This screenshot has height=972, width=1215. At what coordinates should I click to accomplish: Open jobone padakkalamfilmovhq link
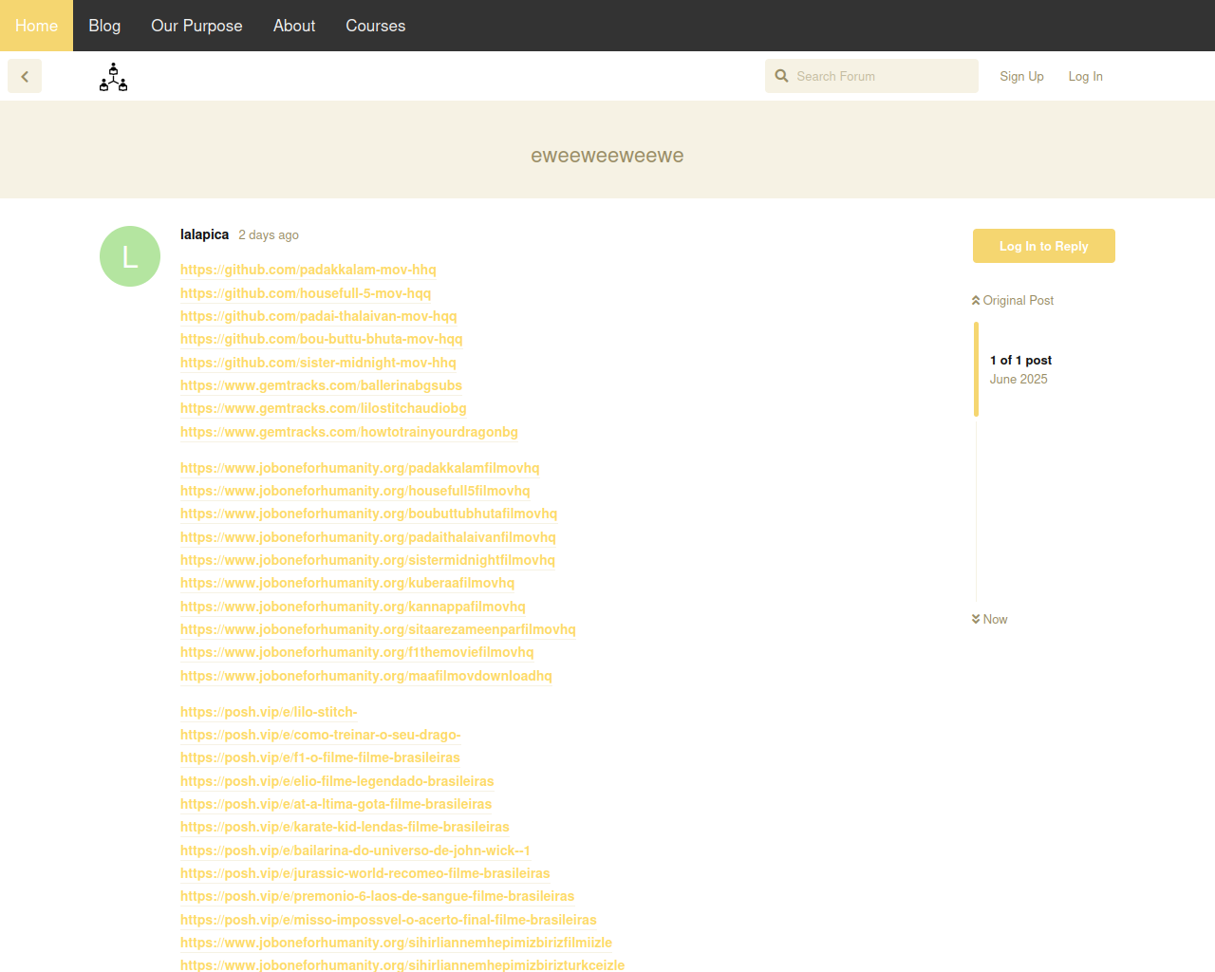click(x=360, y=468)
